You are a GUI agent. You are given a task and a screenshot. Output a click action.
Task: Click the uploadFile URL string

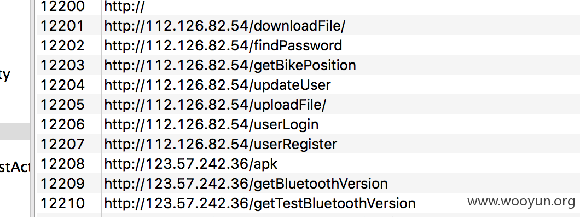(x=215, y=105)
